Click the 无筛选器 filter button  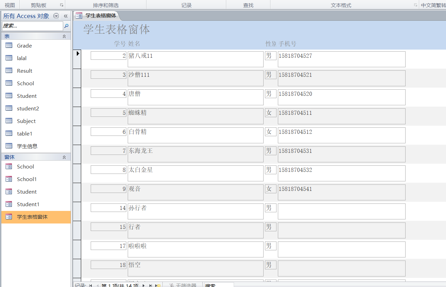click(x=183, y=286)
